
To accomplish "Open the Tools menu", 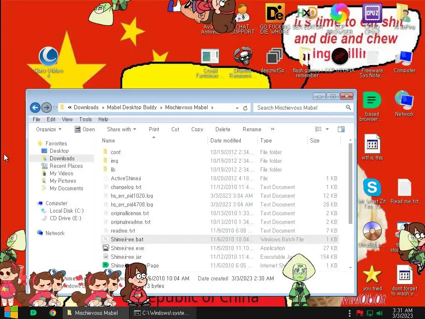I will point(85,119).
